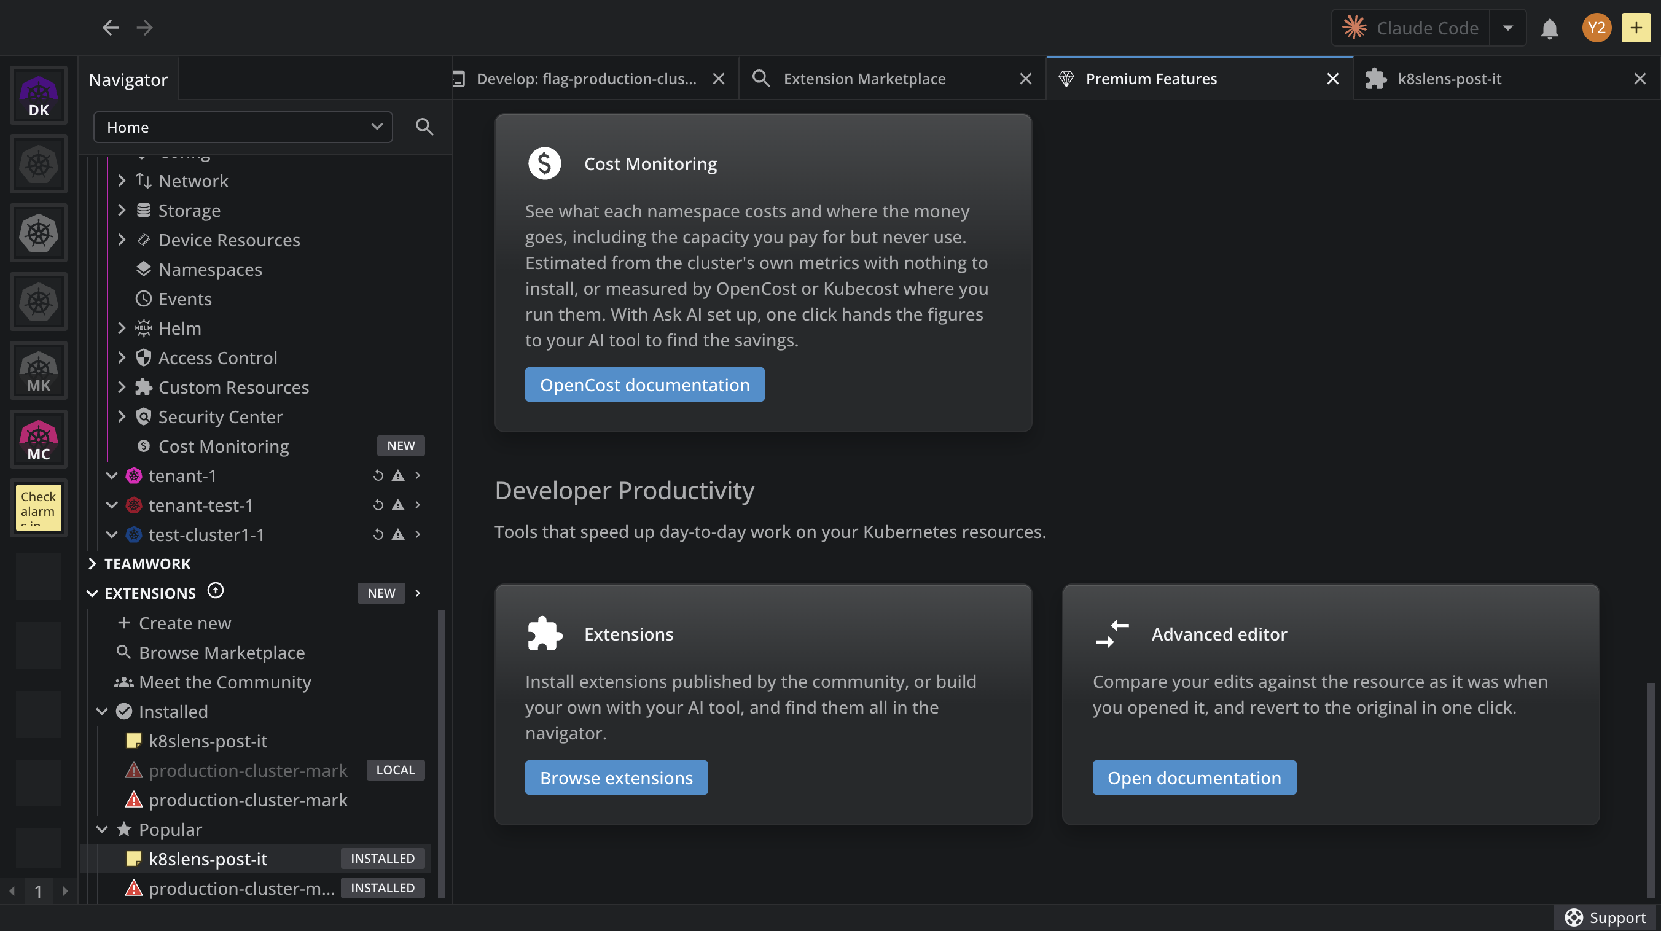This screenshot has width=1661, height=931.
Task: Select the MK cluster icon in sidebar
Action: click(39, 371)
